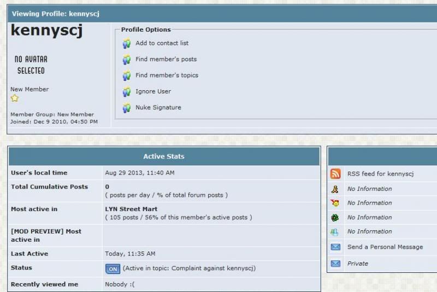Screen dimensions: 437x292
Task: Click the Yahoo messenger icon
Action: click(x=335, y=203)
